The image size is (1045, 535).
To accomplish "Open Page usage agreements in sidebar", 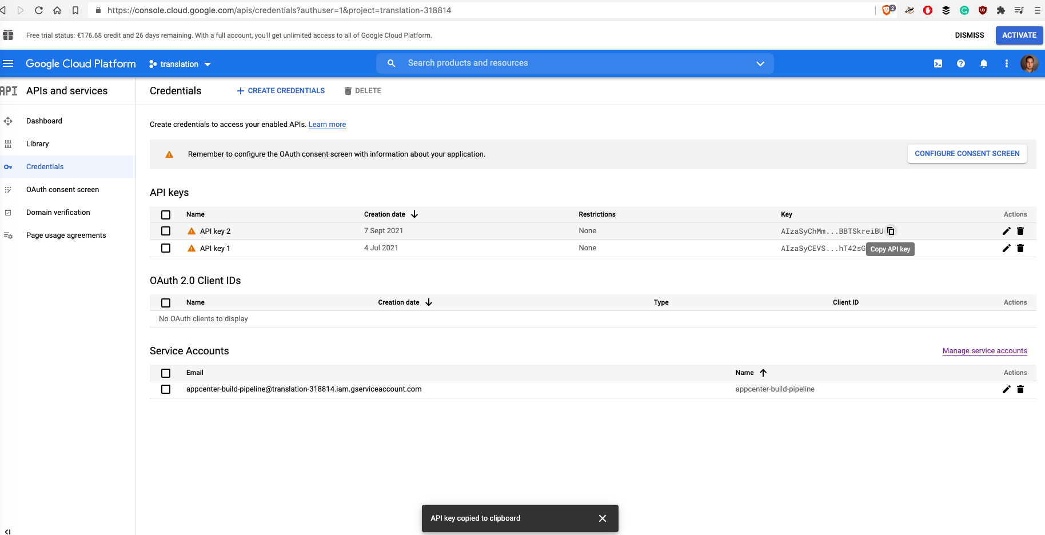I will coord(66,235).
